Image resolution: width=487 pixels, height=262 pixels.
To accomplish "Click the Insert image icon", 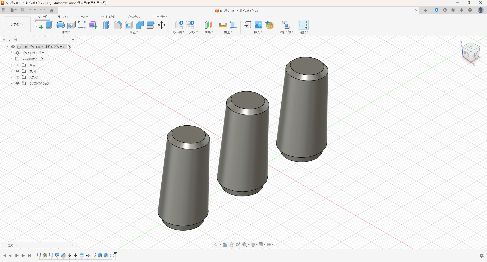I will (x=258, y=25).
